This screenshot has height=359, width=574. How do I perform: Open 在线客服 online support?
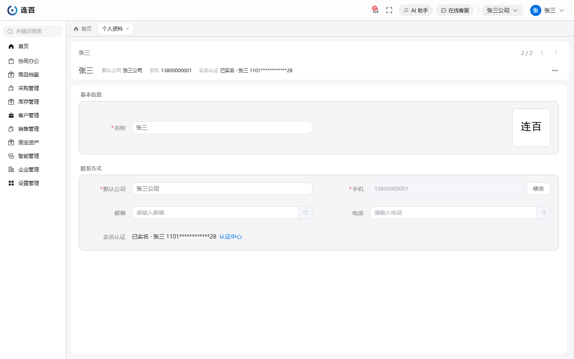pos(455,10)
